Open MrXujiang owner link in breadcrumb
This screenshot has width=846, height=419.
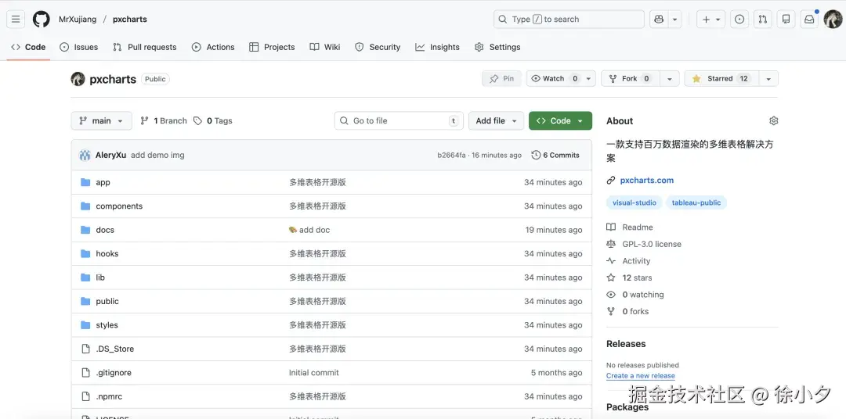click(x=78, y=20)
